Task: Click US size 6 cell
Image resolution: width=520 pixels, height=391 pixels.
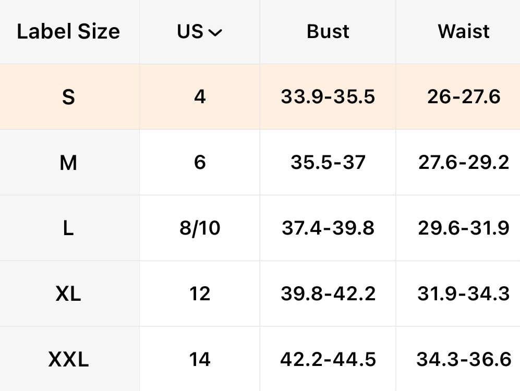Action: click(200, 163)
